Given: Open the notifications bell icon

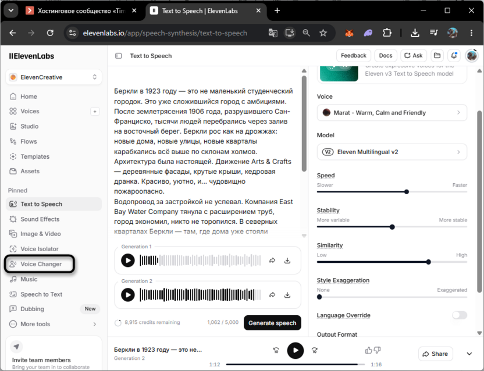Looking at the screenshot, I should click(x=454, y=56).
